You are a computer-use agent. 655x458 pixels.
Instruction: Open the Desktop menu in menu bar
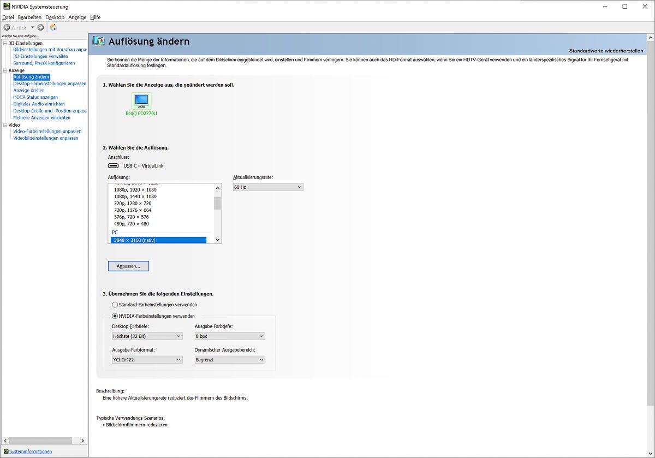[55, 17]
